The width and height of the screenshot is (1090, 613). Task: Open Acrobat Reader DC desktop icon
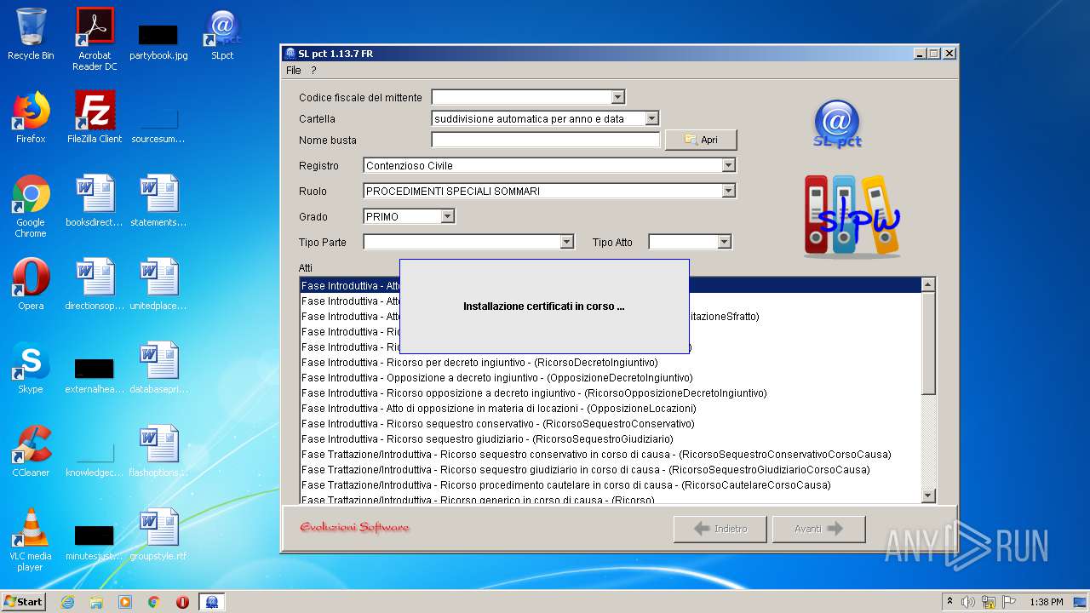coord(95,39)
